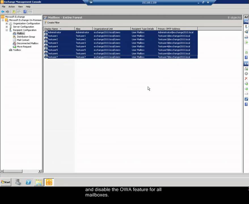Select Server Configuration in the tree

point(24,27)
